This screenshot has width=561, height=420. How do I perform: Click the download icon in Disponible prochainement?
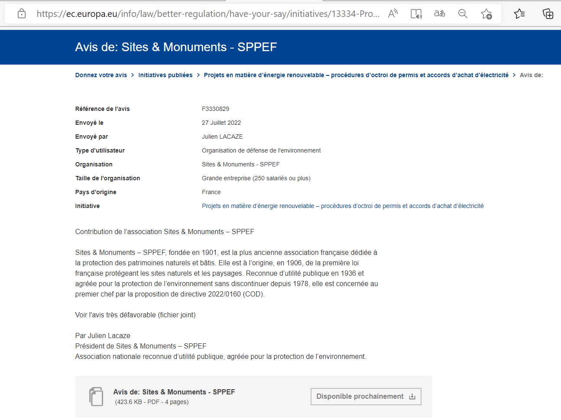point(412,397)
